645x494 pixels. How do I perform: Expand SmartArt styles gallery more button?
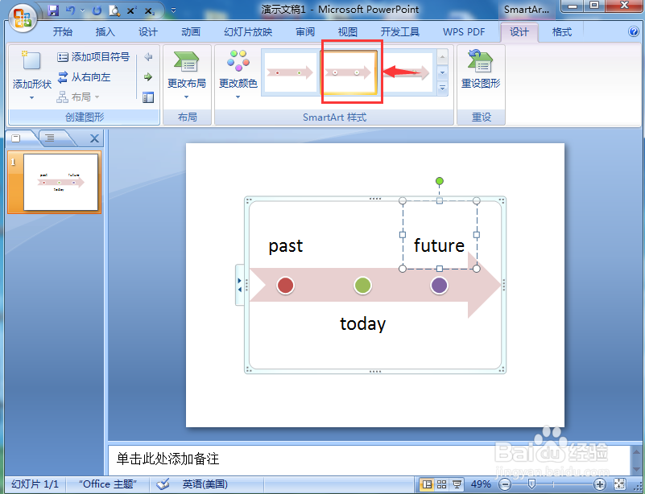pos(443,88)
